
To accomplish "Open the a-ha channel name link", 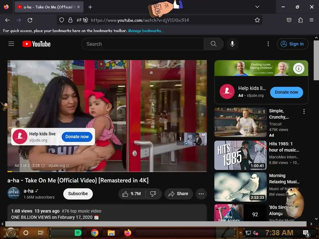I will (x=28, y=191).
